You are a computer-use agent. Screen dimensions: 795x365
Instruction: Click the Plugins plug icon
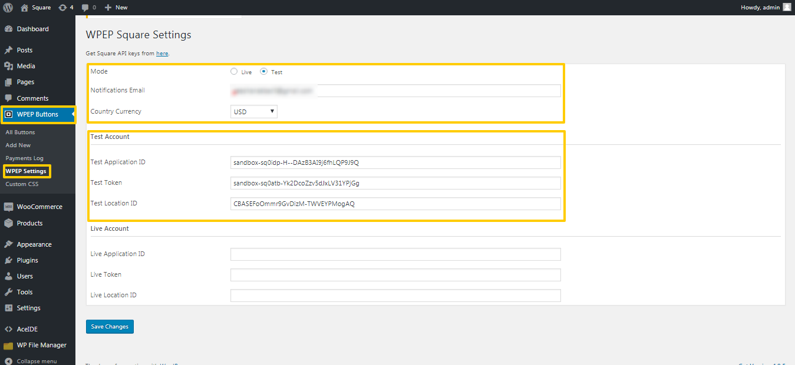click(9, 260)
